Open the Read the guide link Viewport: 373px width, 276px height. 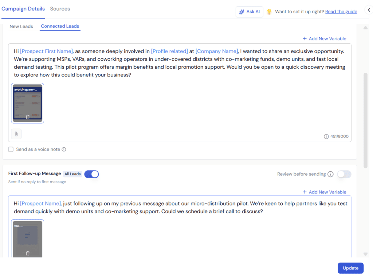(341, 12)
